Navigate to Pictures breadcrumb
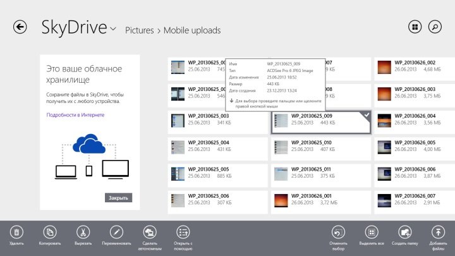Viewport: 455px width, 256px height. click(139, 30)
